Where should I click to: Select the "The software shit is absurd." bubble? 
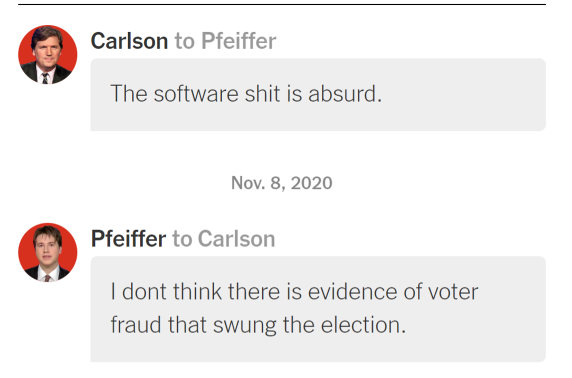[318, 94]
